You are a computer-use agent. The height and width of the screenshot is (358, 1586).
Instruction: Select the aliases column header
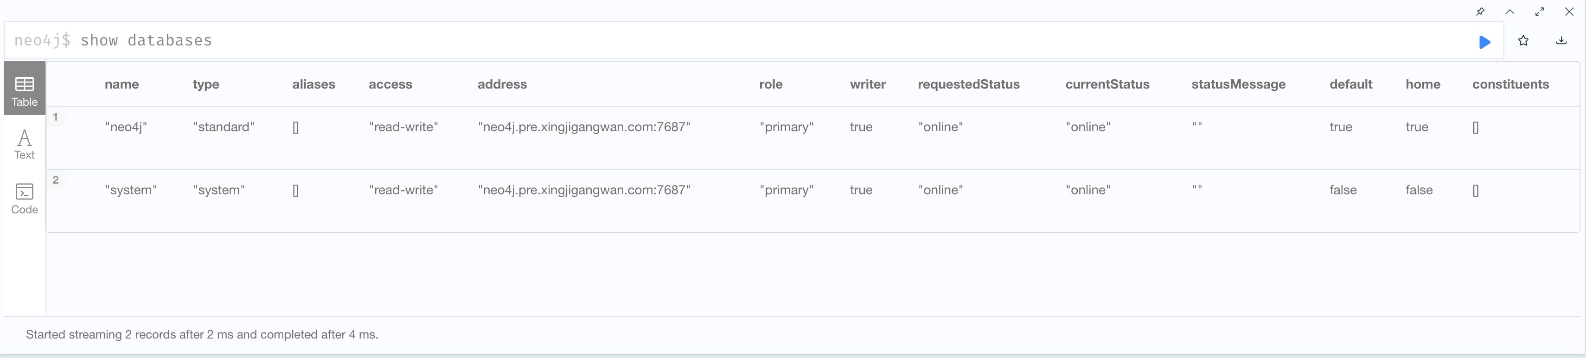pyautogui.click(x=313, y=84)
